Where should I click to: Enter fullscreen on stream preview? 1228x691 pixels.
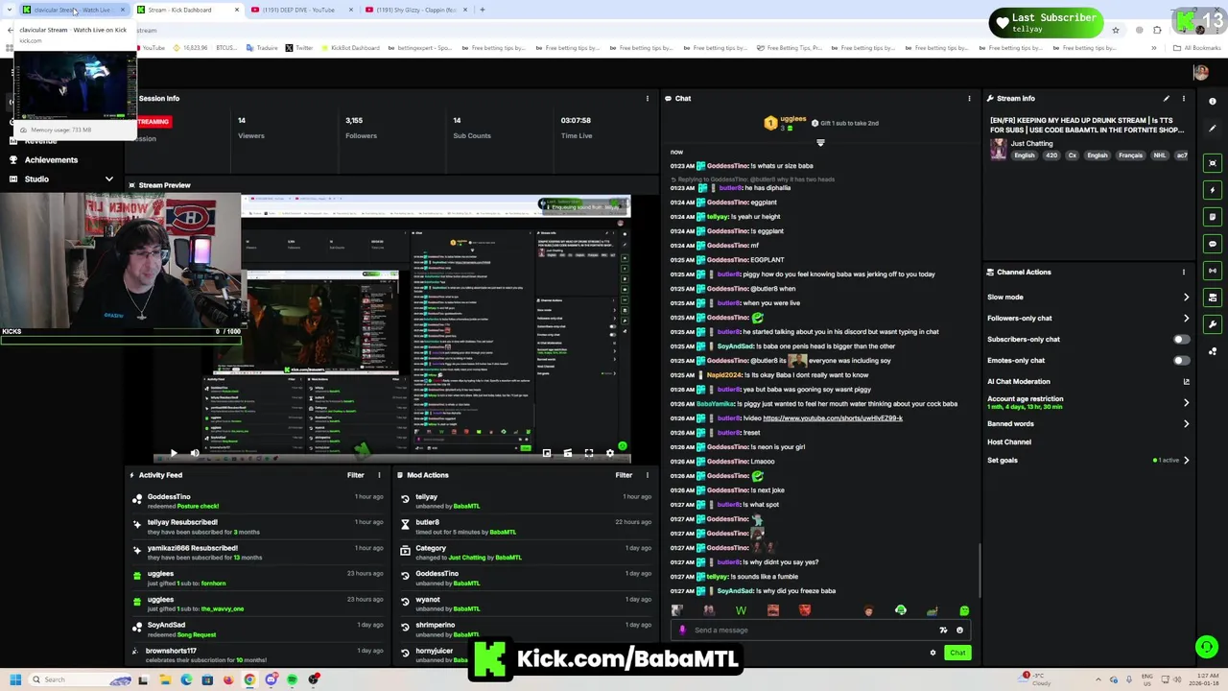(589, 453)
